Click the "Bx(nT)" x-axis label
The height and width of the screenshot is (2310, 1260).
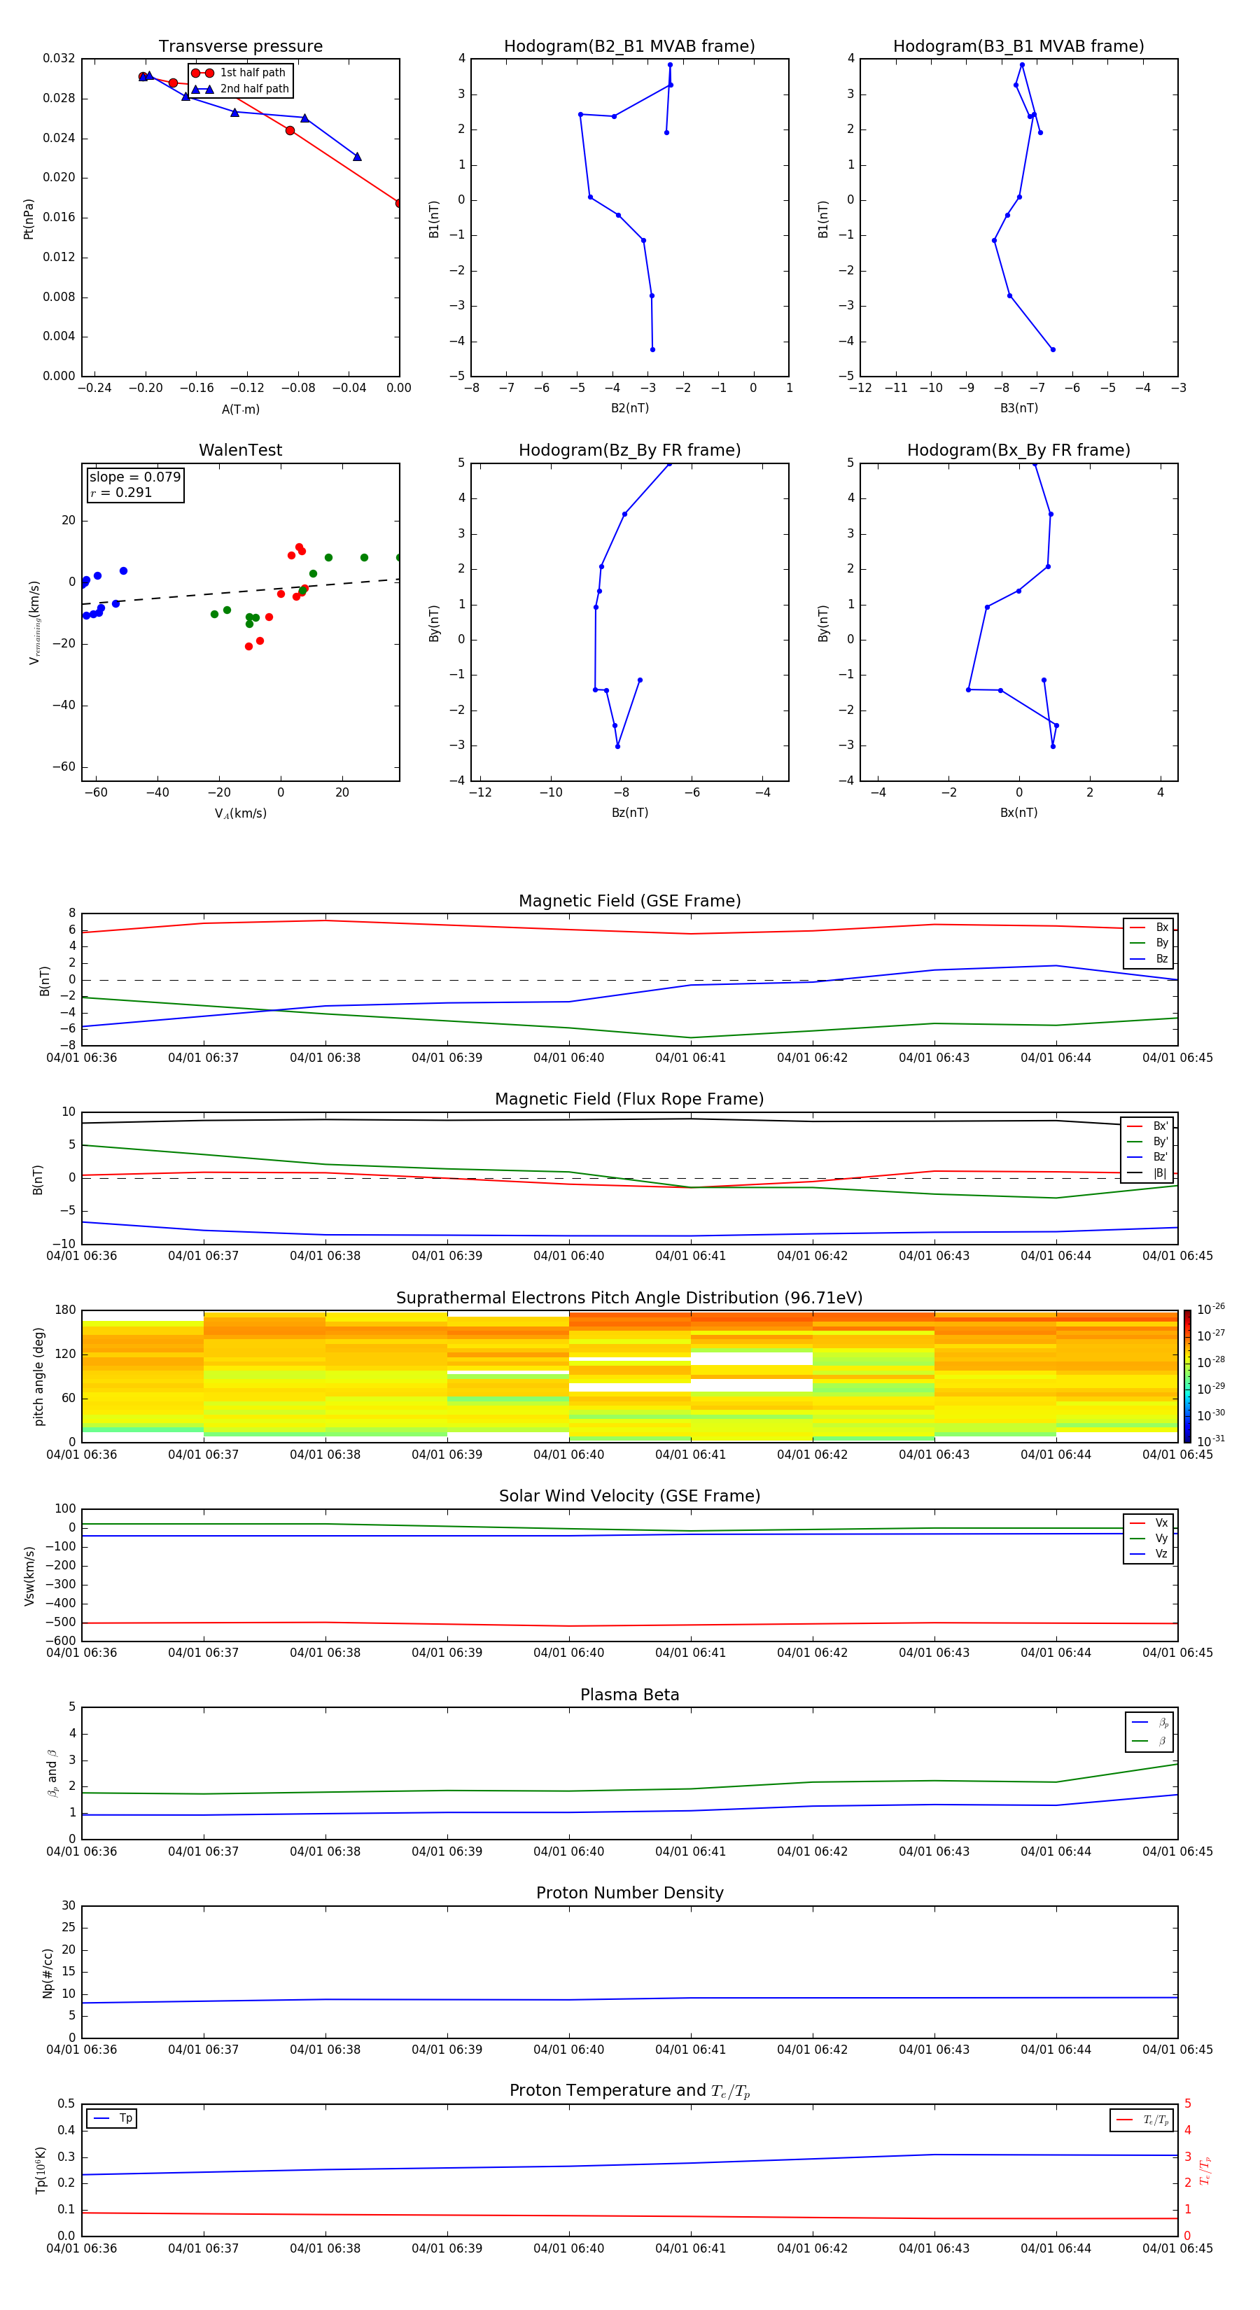click(x=1018, y=813)
